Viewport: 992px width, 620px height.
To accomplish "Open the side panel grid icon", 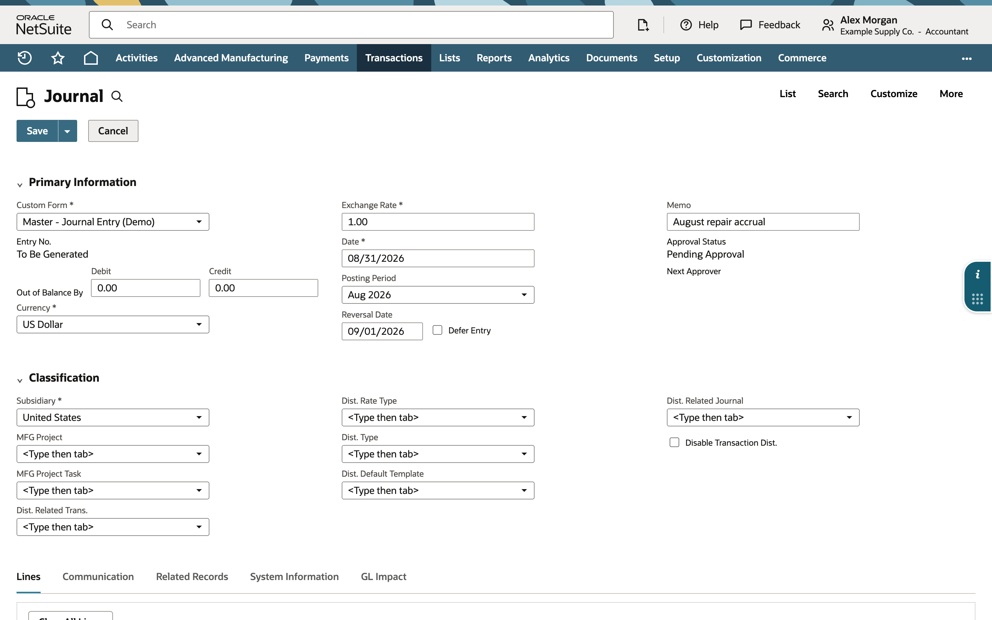I will pos(978,299).
